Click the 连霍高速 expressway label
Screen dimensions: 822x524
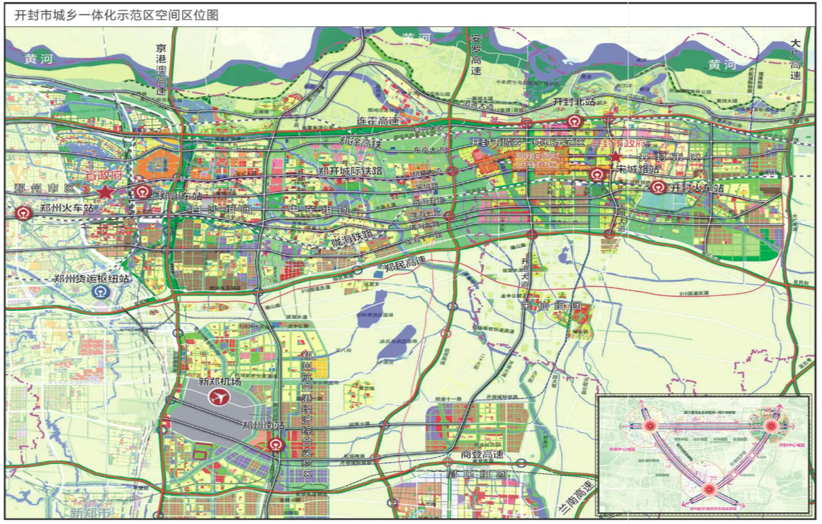378,121
